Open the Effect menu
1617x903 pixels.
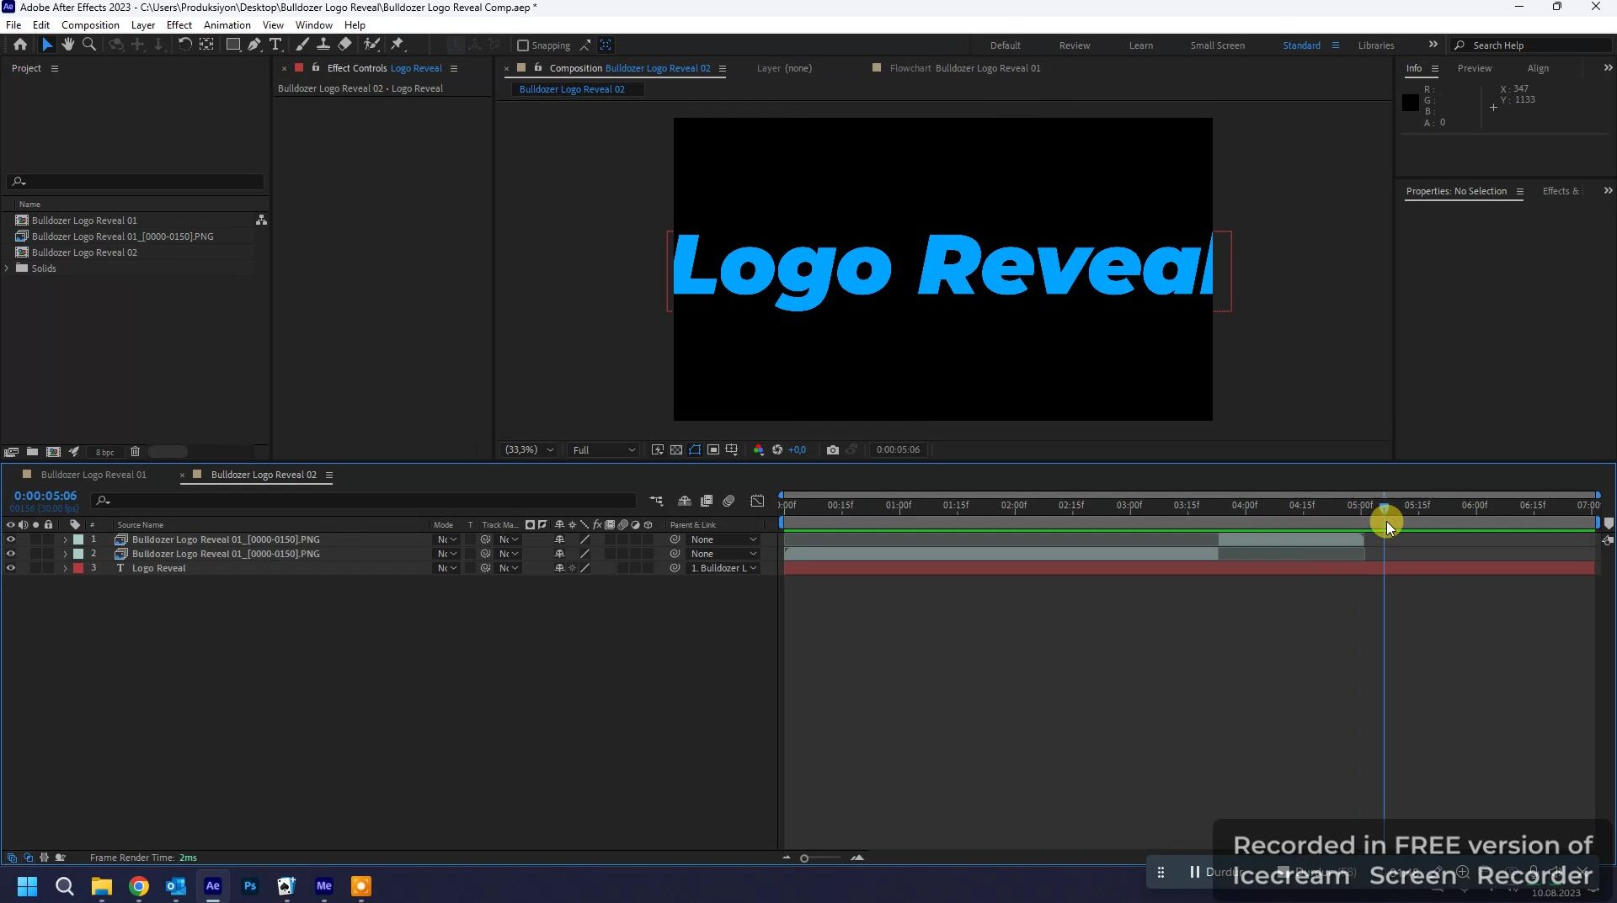tap(179, 25)
